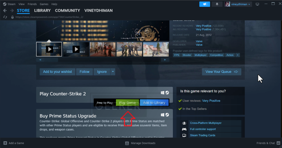
Task: Reload the page with refresh icon
Action: [x=5, y=17]
